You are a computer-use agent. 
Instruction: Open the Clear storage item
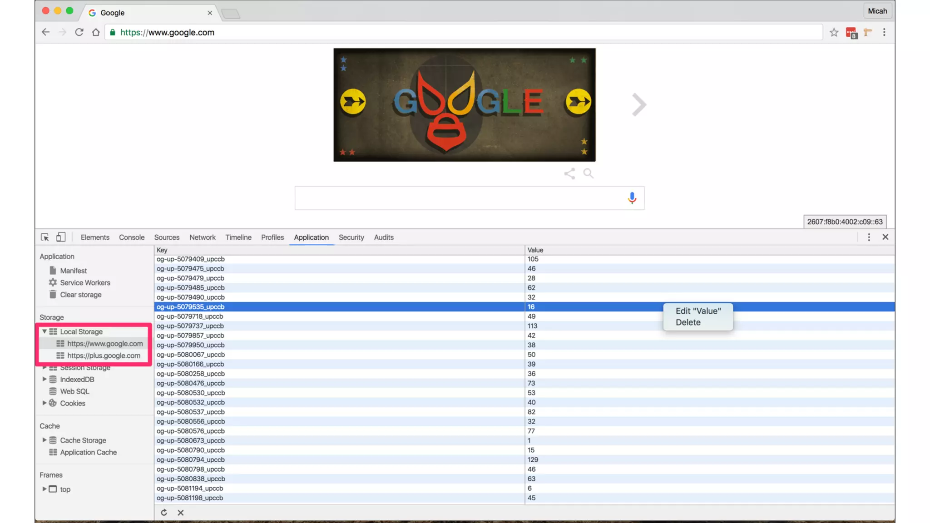(x=80, y=295)
